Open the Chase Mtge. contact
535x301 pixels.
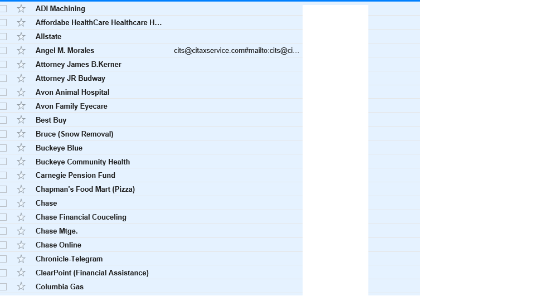click(x=57, y=231)
